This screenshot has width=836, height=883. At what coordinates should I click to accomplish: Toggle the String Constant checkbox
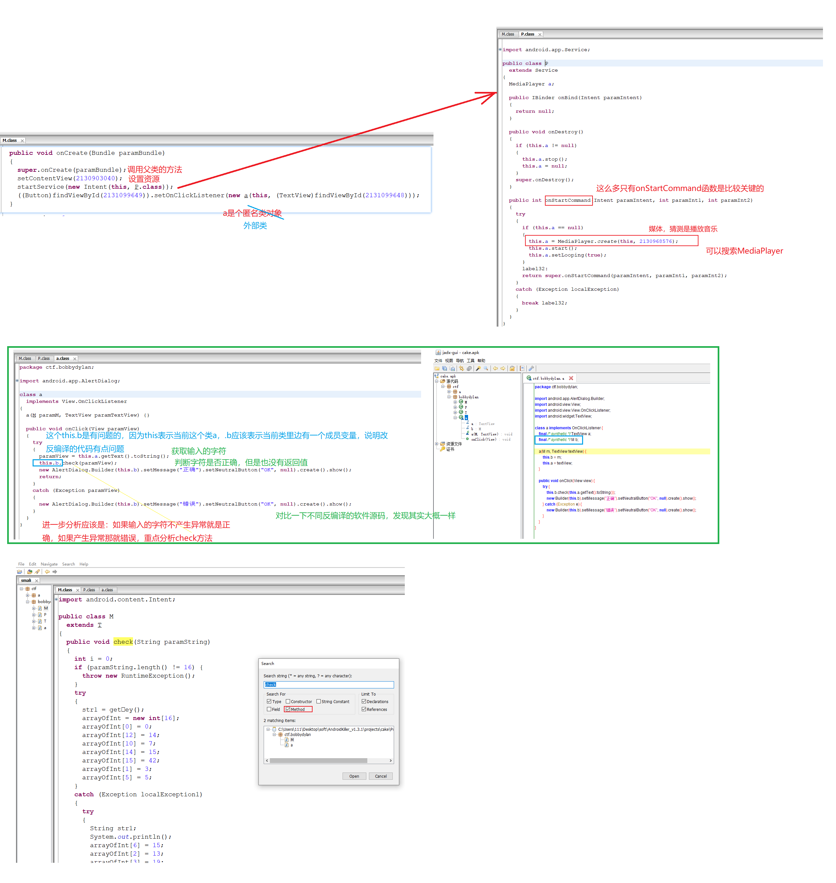tap(319, 701)
